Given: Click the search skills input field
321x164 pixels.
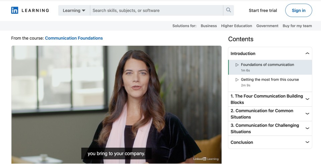Looking at the screenshot, I should [156, 10].
